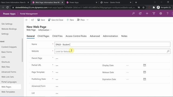Bookmark this page with the star icon
Viewport: 173px width, 97px height.
point(144,8)
